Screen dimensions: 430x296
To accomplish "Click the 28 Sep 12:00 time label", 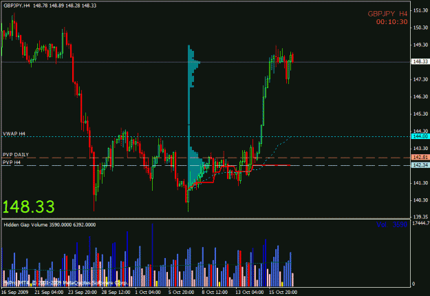I will tap(116, 292).
